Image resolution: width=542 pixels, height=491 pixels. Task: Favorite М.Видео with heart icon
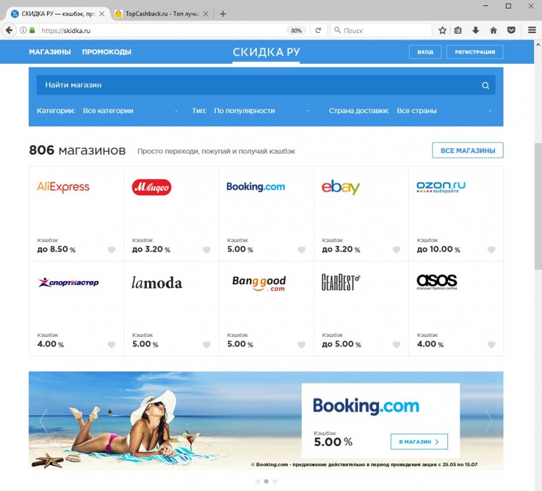coord(207,250)
